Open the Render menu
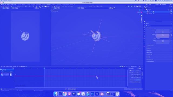The image size is (173, 97). coord(8,5)
